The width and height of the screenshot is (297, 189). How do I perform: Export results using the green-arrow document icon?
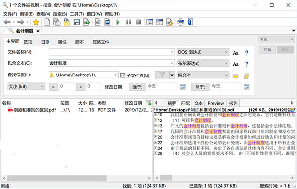tap(86, 22)
